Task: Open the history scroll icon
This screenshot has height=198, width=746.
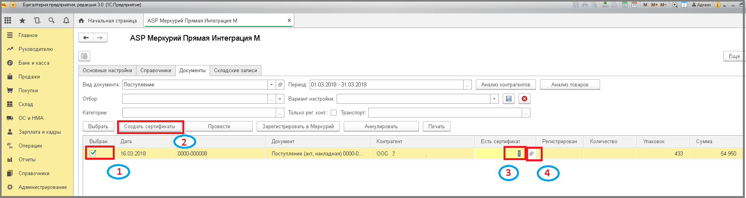Action: tap(37, 21)
